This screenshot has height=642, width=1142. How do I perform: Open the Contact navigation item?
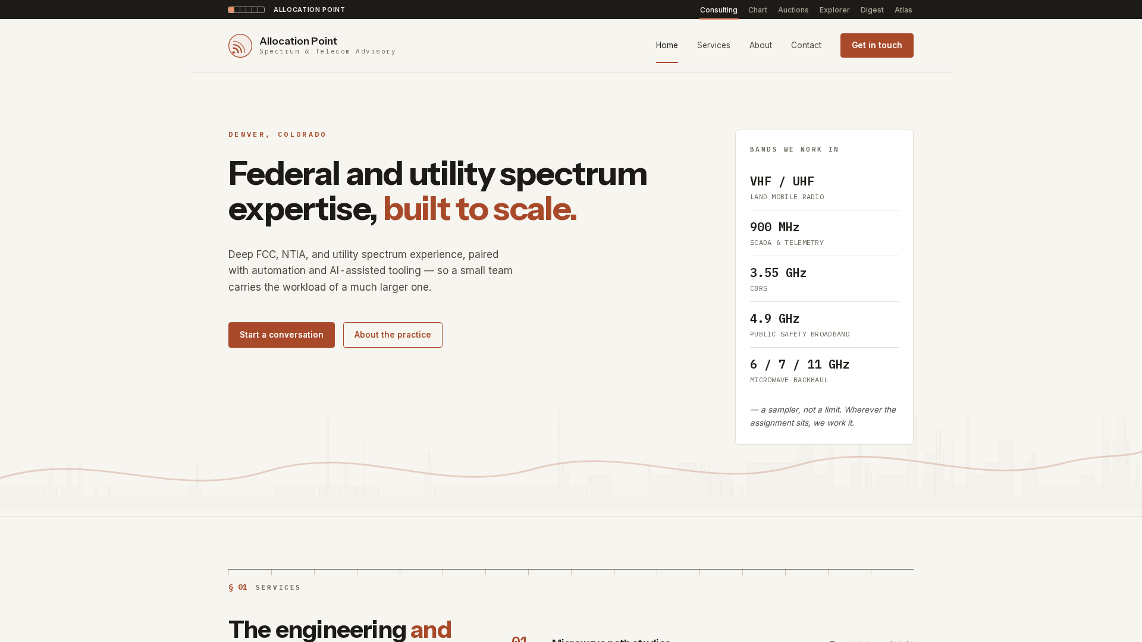tap(806, 45)
